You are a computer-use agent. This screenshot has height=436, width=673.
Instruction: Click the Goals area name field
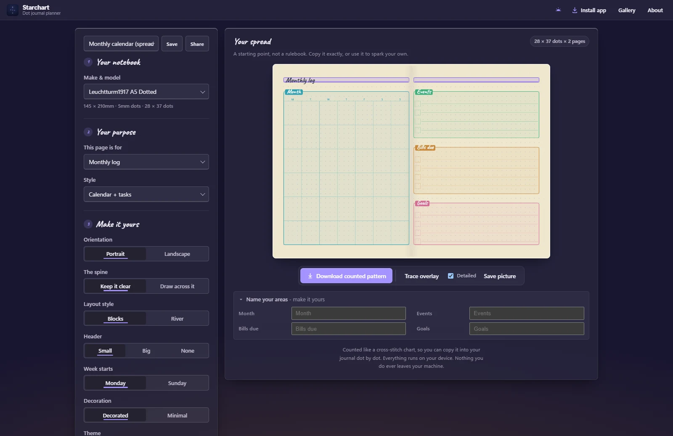point(527,329)
